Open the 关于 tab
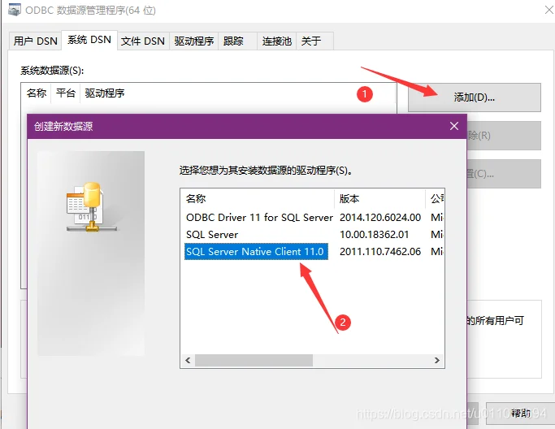555x429 pixels. (x=314, y=41)
